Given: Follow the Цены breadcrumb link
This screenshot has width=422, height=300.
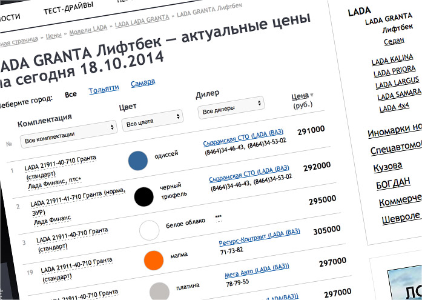Looking at the screenshot, I should [x=53, y=36].
